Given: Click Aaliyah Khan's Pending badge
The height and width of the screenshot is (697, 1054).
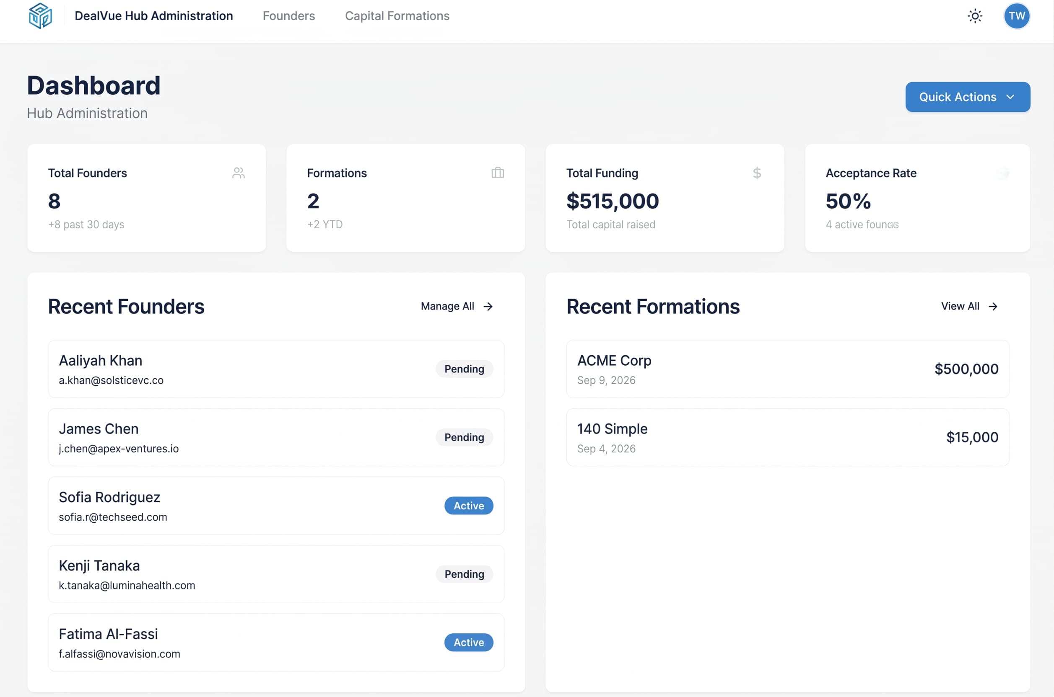Looking at the screenshot, I should coord(464,369).
